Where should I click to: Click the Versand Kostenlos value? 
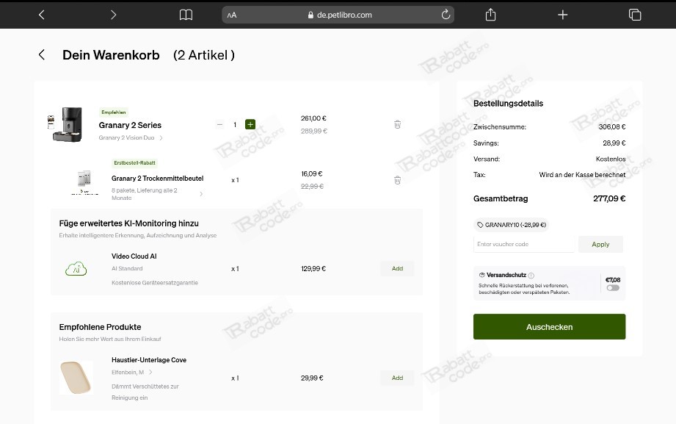pos(611,159)
